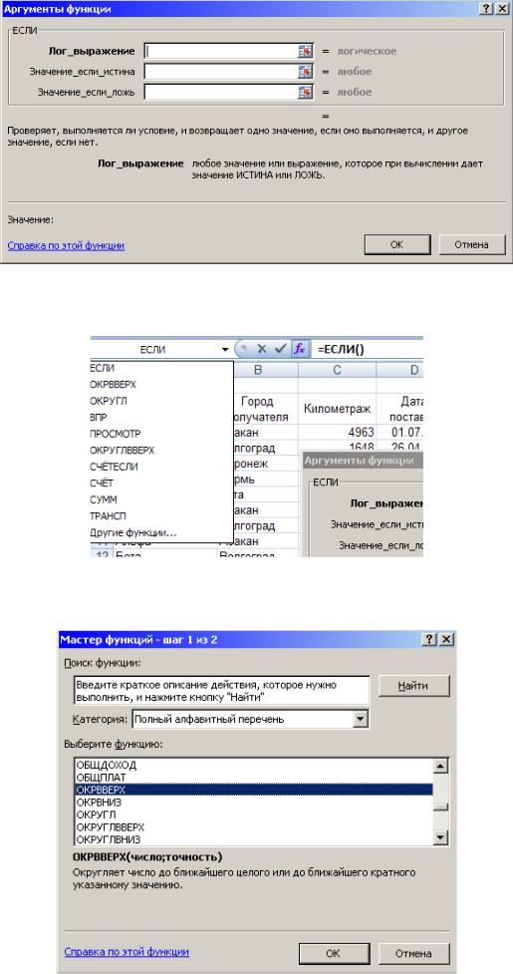The height and width of the screenshot is (974, 513).
Task: Click help question mark in Мастер функций dialog
Action: pyautogui.click(x=430, y=639)
